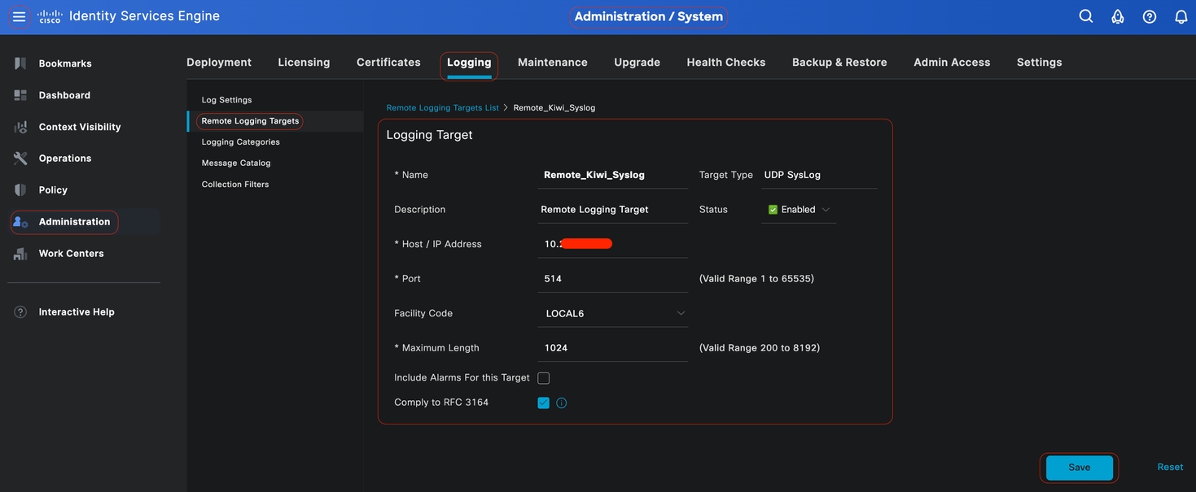Switch to the Certificates tab
Viewport: 1196px width, 492px height.
click(x=388, y=62)
